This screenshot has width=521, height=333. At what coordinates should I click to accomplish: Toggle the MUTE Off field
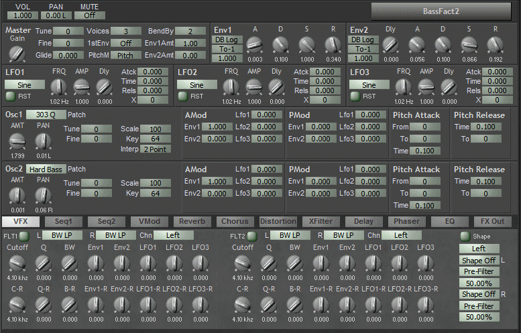90,15
